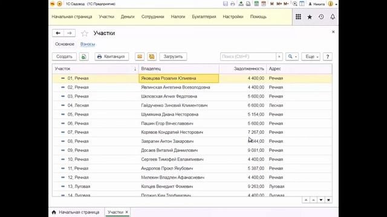
Task: Click the Загрузить button
Action: click(173, 57)
